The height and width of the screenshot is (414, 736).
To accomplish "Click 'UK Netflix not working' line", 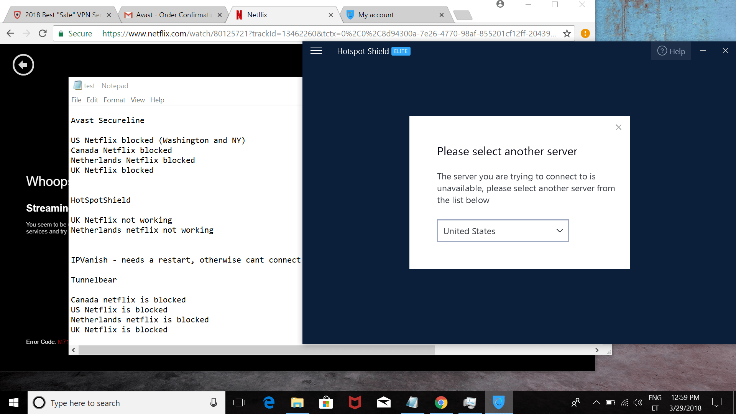I will (x=122, y=220).
